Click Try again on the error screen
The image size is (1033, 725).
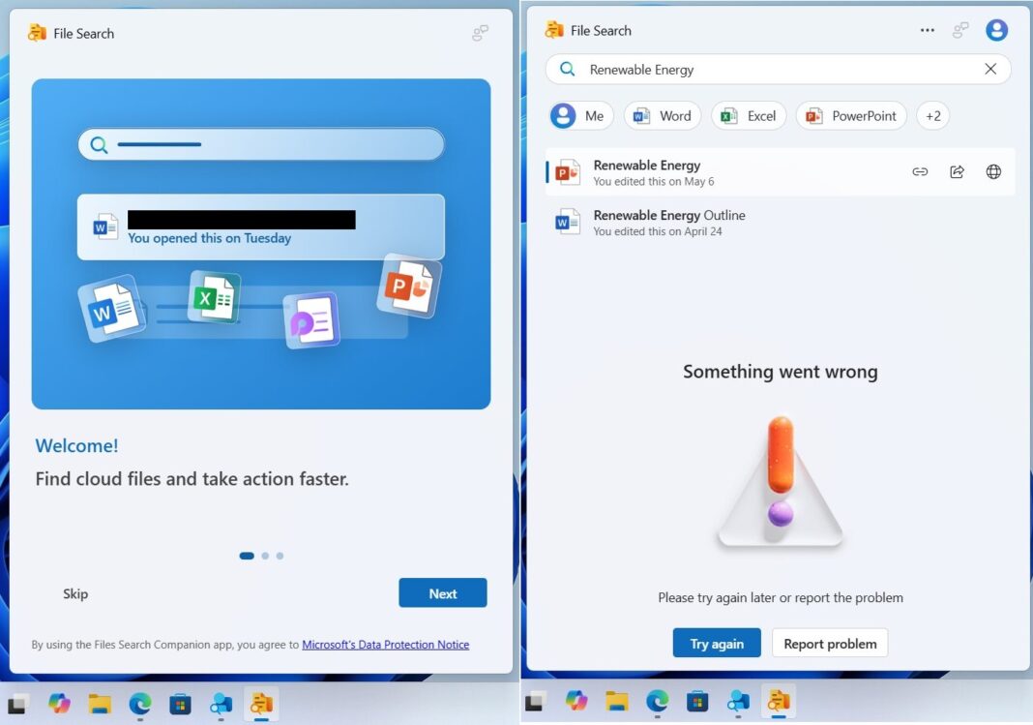pos(716,643)
